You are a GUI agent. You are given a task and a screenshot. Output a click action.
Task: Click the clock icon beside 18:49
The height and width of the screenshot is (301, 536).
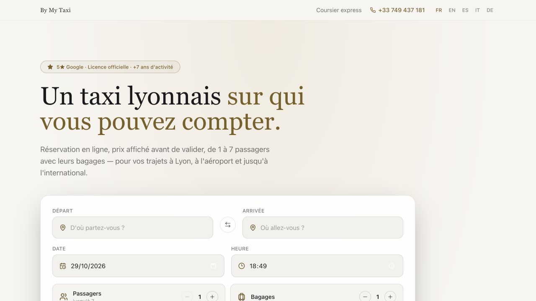[x=242, y=266]
